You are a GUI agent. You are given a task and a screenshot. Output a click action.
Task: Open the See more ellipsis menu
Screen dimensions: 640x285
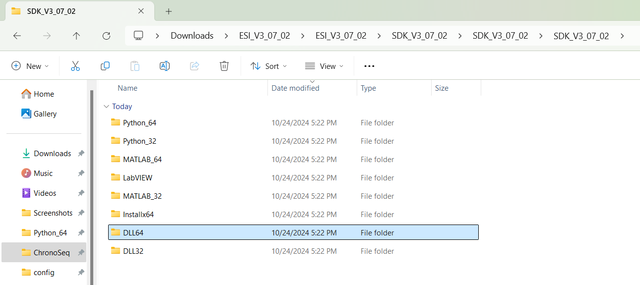369,66
